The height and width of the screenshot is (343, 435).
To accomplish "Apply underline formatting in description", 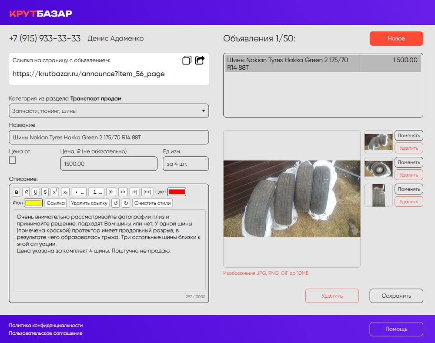I will [35, 192].
